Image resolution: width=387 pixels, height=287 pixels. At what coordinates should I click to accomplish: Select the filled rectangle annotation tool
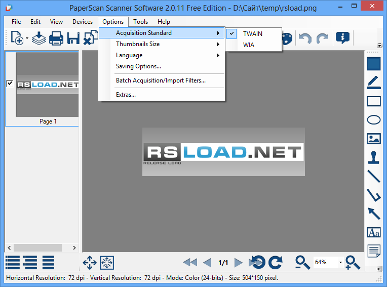point(374,64)
